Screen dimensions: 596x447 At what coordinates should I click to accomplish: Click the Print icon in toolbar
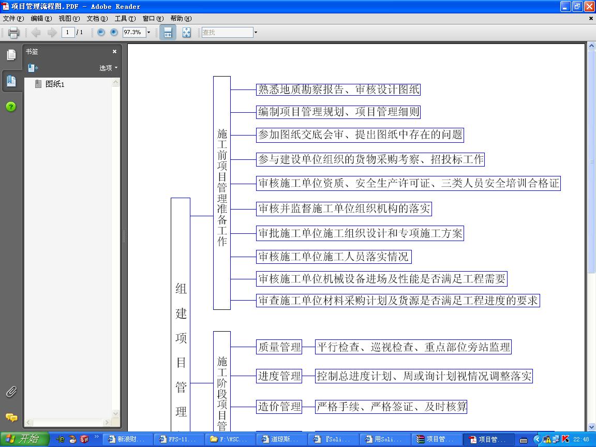[x=13, y=32]
